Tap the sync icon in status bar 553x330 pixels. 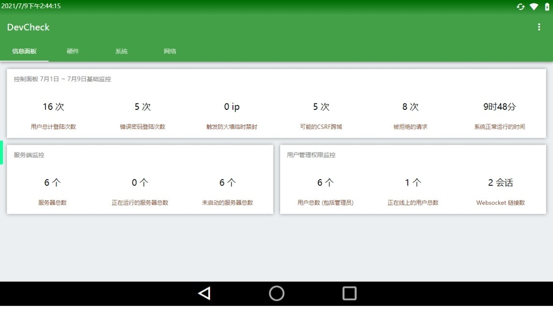(521, 6)
